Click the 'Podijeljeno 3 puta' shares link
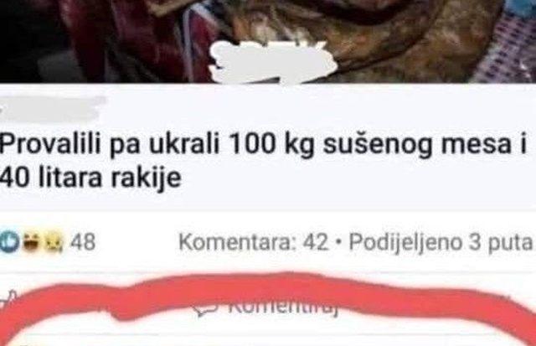Screen dimensions: 536x346 point(441,242)
